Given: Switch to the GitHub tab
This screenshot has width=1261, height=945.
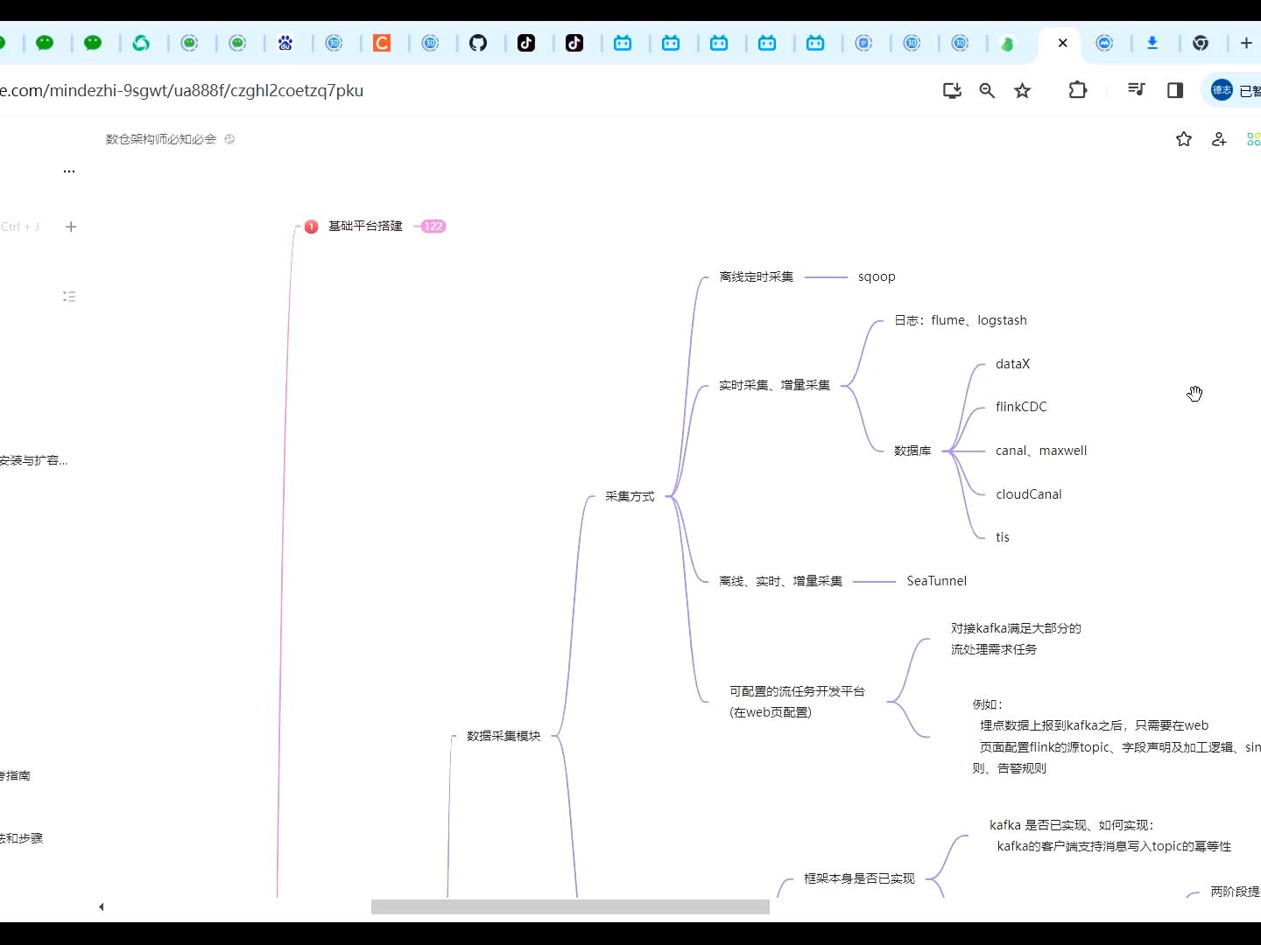Looking at the screenshot, I should click(478, 43).
